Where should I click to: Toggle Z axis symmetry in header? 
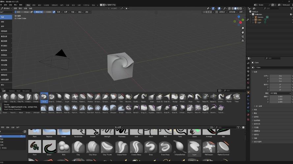211,12
